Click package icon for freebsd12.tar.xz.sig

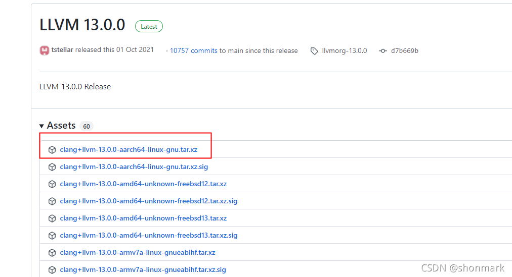(52, 201)
